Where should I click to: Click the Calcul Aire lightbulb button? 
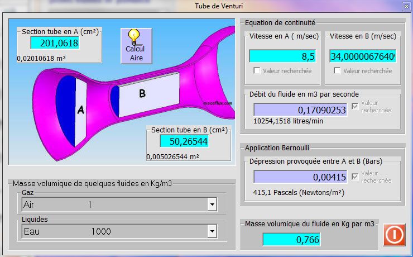(x=136, y=46)
